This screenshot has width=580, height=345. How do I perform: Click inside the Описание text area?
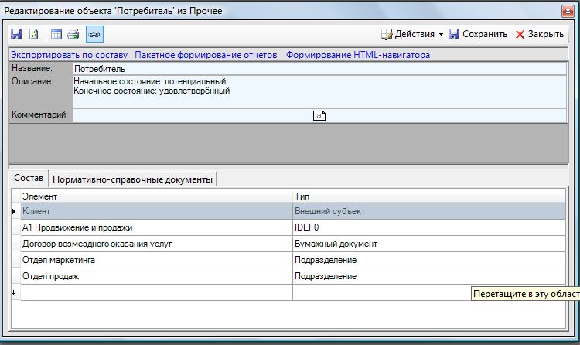[319, 91]
